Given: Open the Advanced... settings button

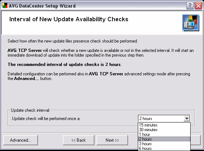Looking at the screenshot, I should point(21,140).
